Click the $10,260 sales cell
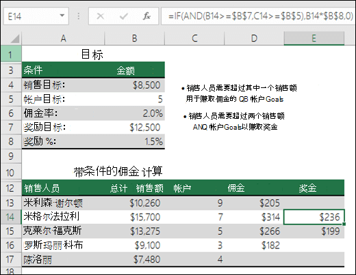The height and width of the screenshot is (275, 356). tap(135, 203)
